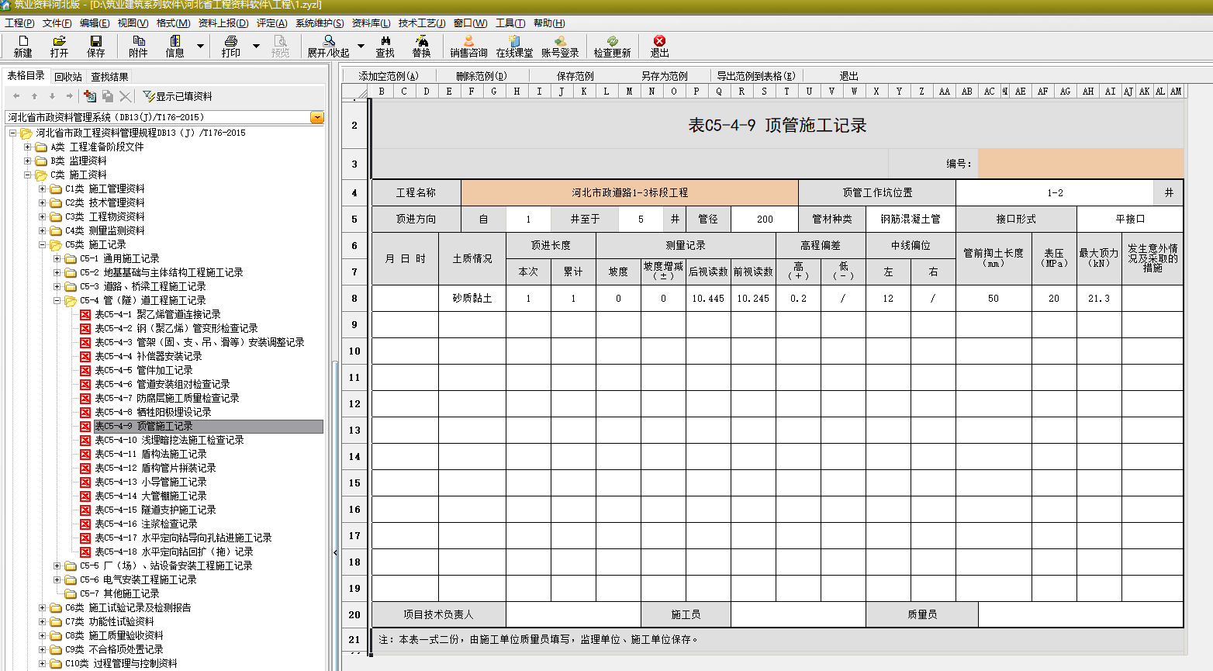
Task: Open the 资料上报(D) menu
Action: click(223, 23)
